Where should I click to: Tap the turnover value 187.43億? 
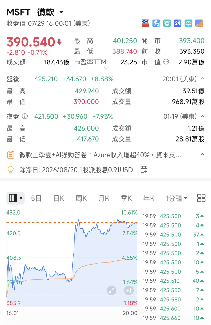click(57, 62)
